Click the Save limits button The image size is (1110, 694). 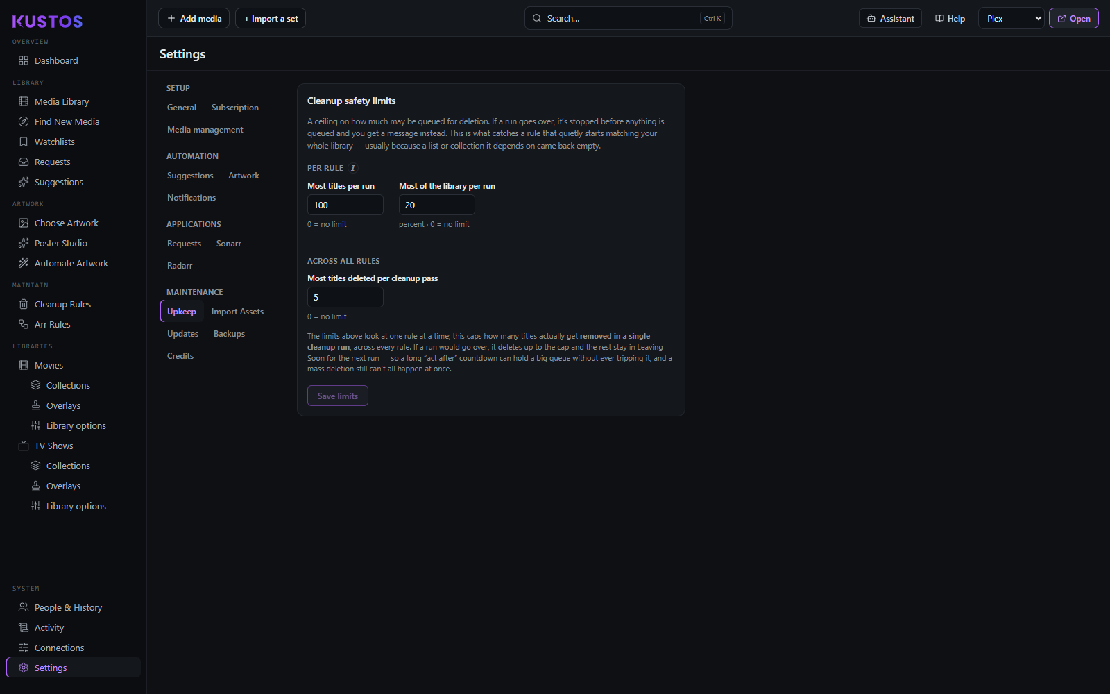tap(338, 396)
